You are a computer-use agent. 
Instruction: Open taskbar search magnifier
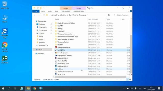tap(9, 88)
